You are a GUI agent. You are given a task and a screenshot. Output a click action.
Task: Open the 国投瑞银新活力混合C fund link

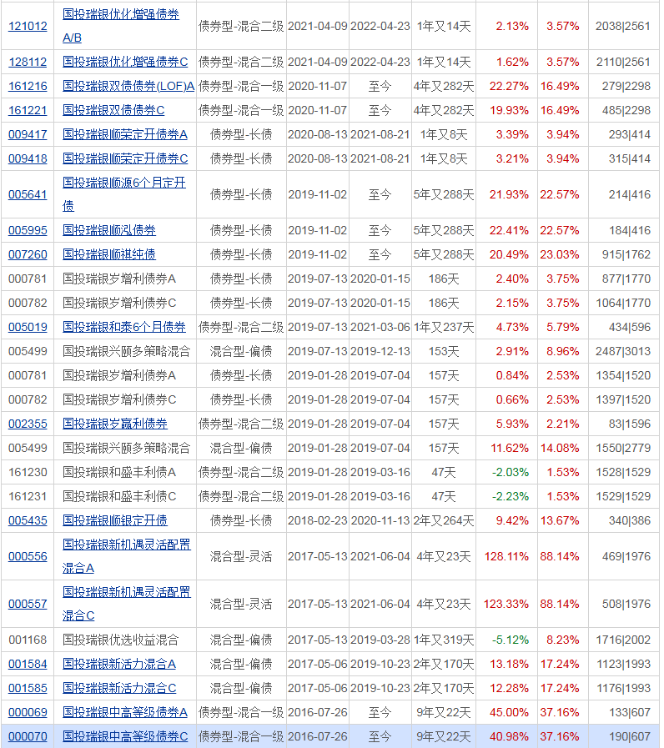(x=119, y=689)
